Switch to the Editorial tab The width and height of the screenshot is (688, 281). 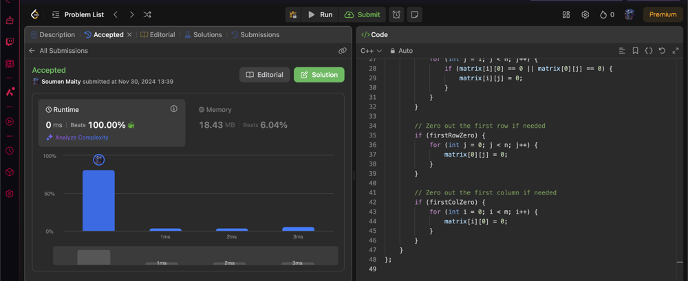[x=158, y=34]
